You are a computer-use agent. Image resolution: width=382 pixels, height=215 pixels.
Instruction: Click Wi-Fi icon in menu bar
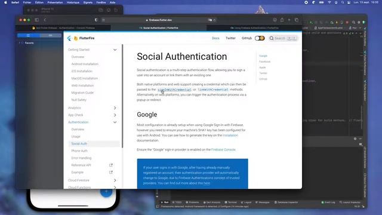[329, 2]
